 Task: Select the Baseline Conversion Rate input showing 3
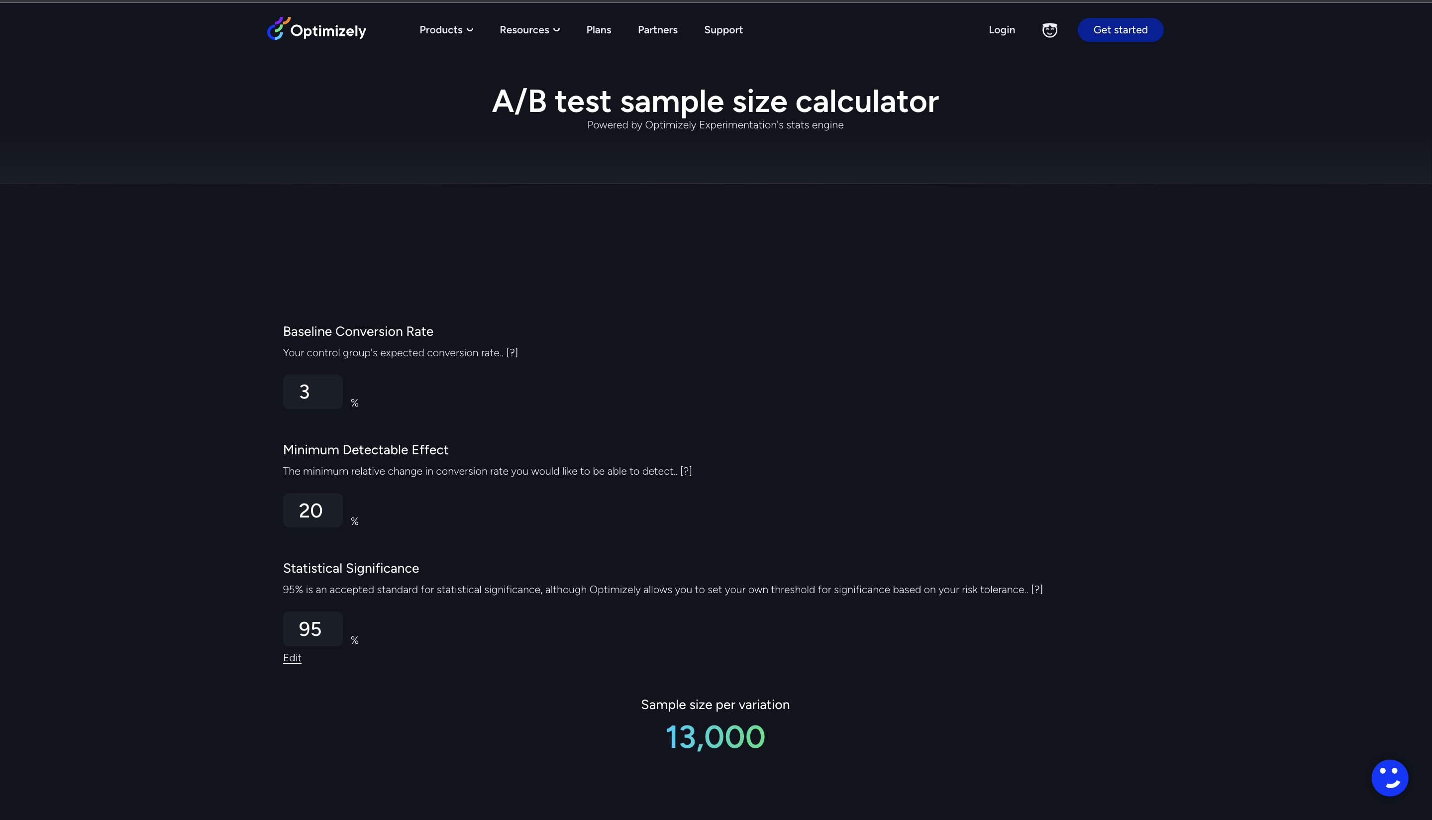click(312, 392)
